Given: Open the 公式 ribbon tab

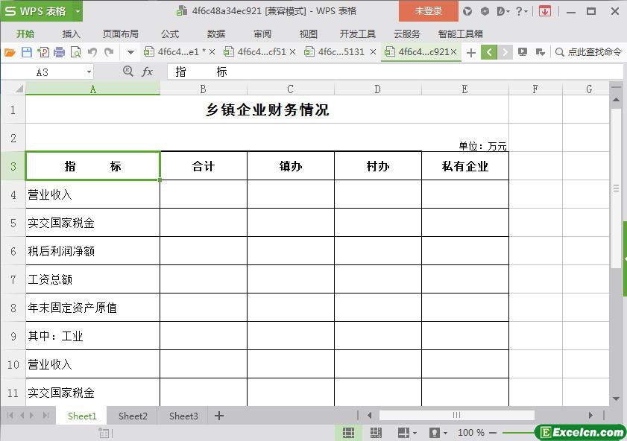Looking at the screenshot, I should click(170, 34).
